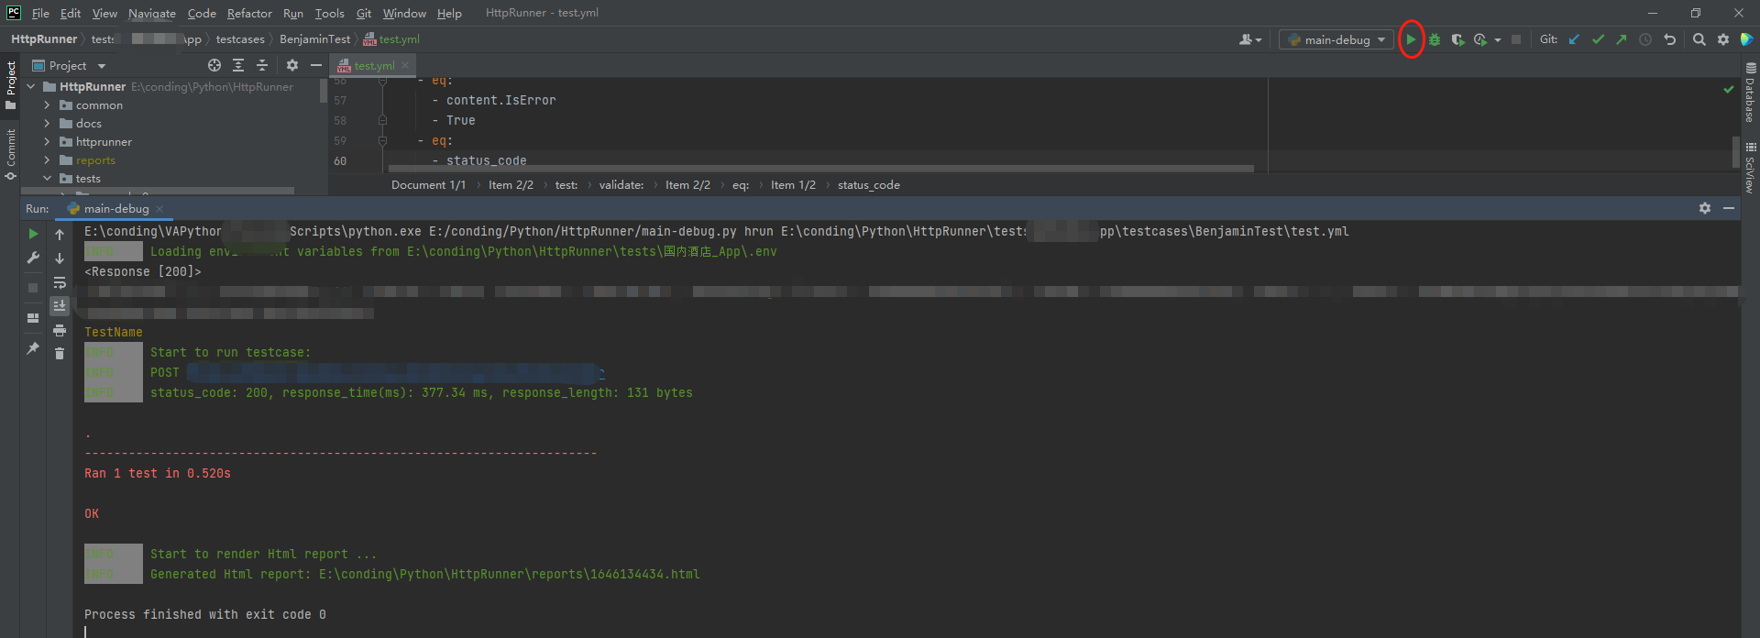The height and width of the screenshot is (638, 1760).
Task: Select the docs folder in the tree
Action: 88,123
